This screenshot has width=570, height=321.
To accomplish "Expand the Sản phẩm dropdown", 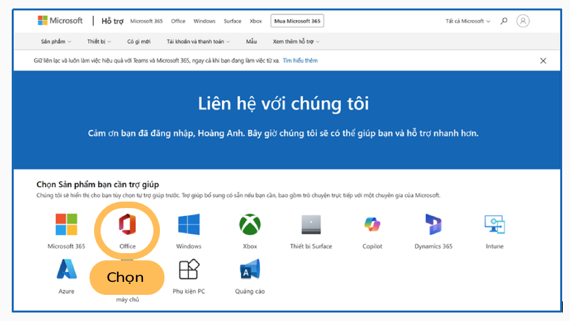I will pos(56,41).
